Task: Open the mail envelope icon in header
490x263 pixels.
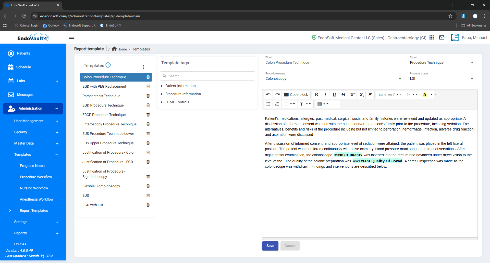Action: pos(442,38)
